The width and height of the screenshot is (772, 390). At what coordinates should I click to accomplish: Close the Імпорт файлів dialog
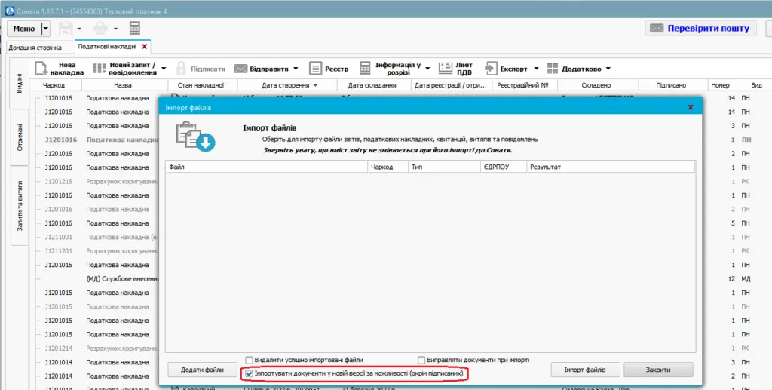click(691, 107)
